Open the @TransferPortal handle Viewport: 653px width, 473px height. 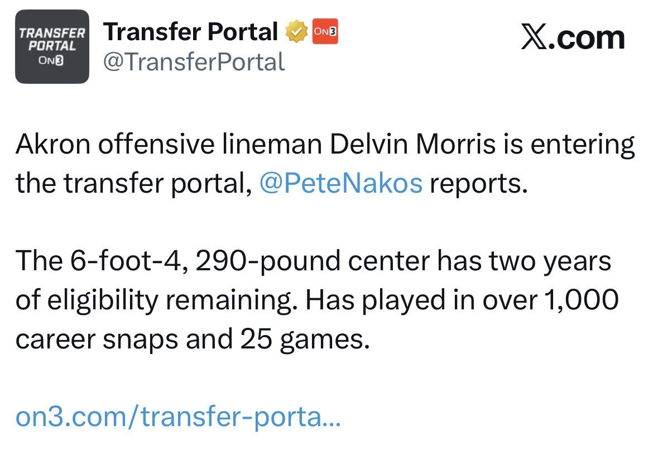pos(194,61)
